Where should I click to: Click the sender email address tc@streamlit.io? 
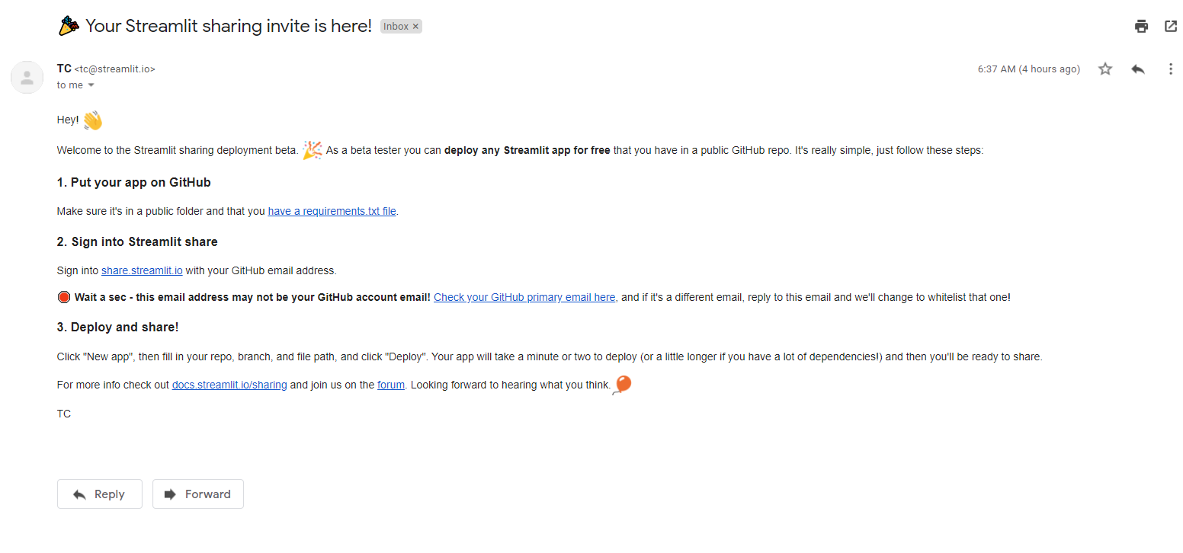(114, 69)
